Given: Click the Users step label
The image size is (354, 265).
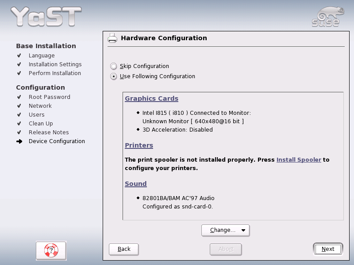Looking at the screenshot, I should pos(37,114).
